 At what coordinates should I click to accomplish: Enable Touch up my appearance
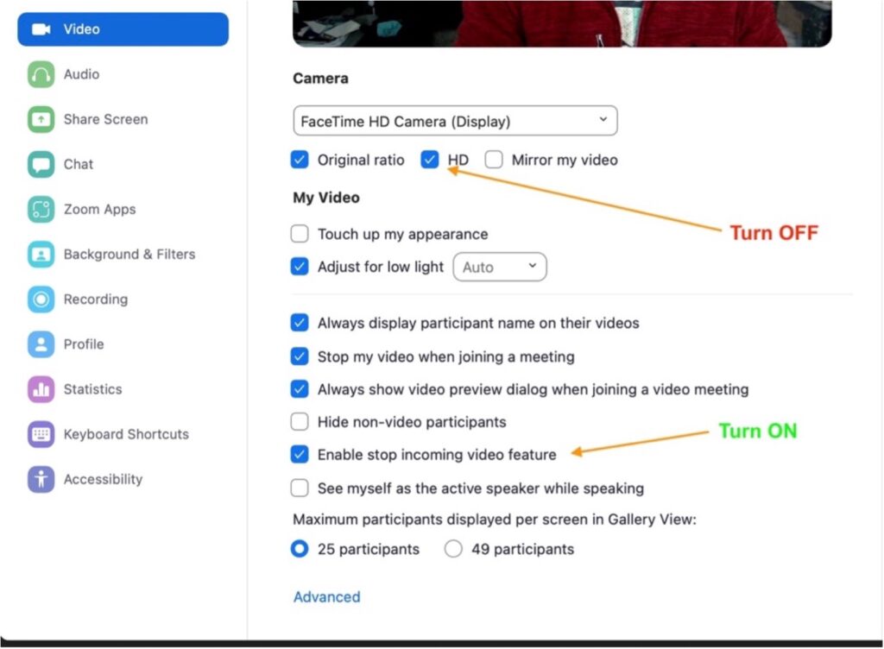300,234
